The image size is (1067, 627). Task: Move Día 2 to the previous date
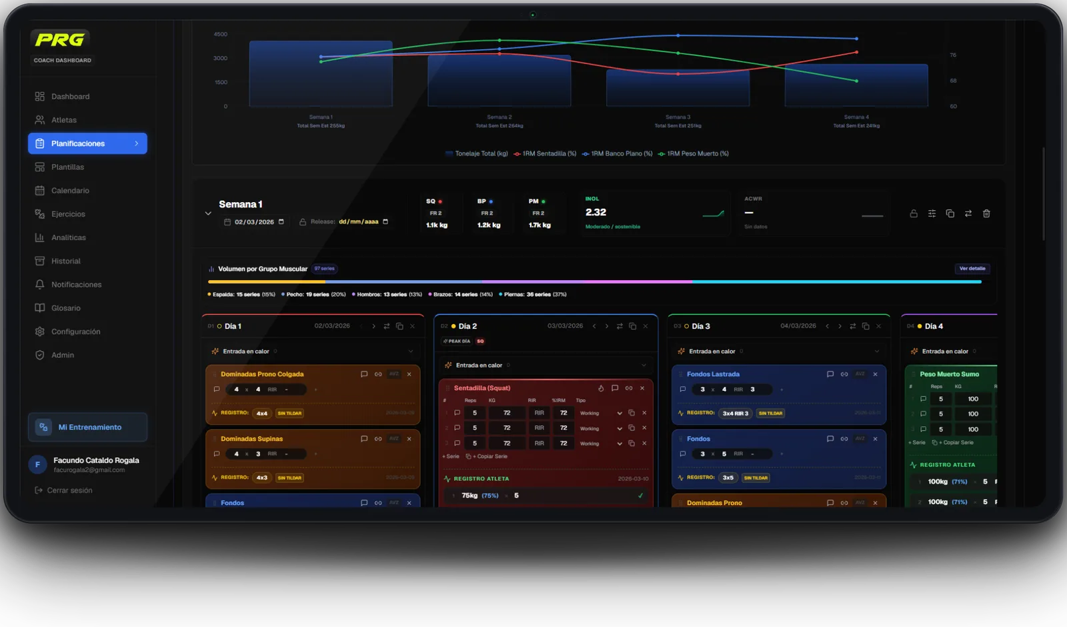click(x=594, y=326)
